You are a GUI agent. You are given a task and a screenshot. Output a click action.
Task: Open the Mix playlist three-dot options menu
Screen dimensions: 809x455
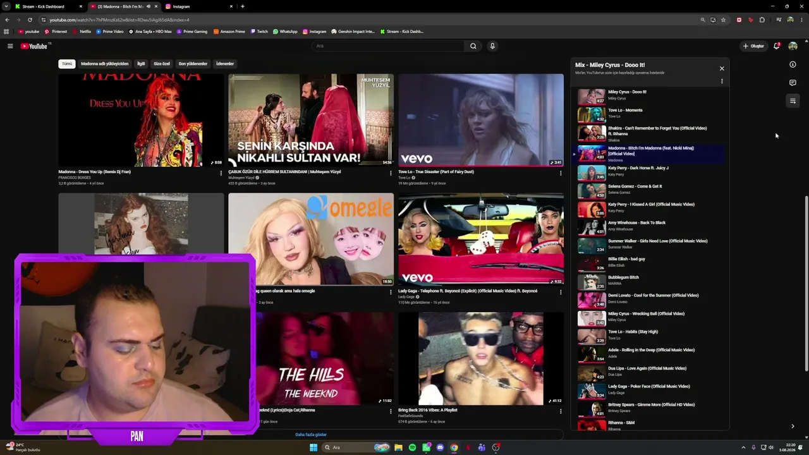pos(722,81)
